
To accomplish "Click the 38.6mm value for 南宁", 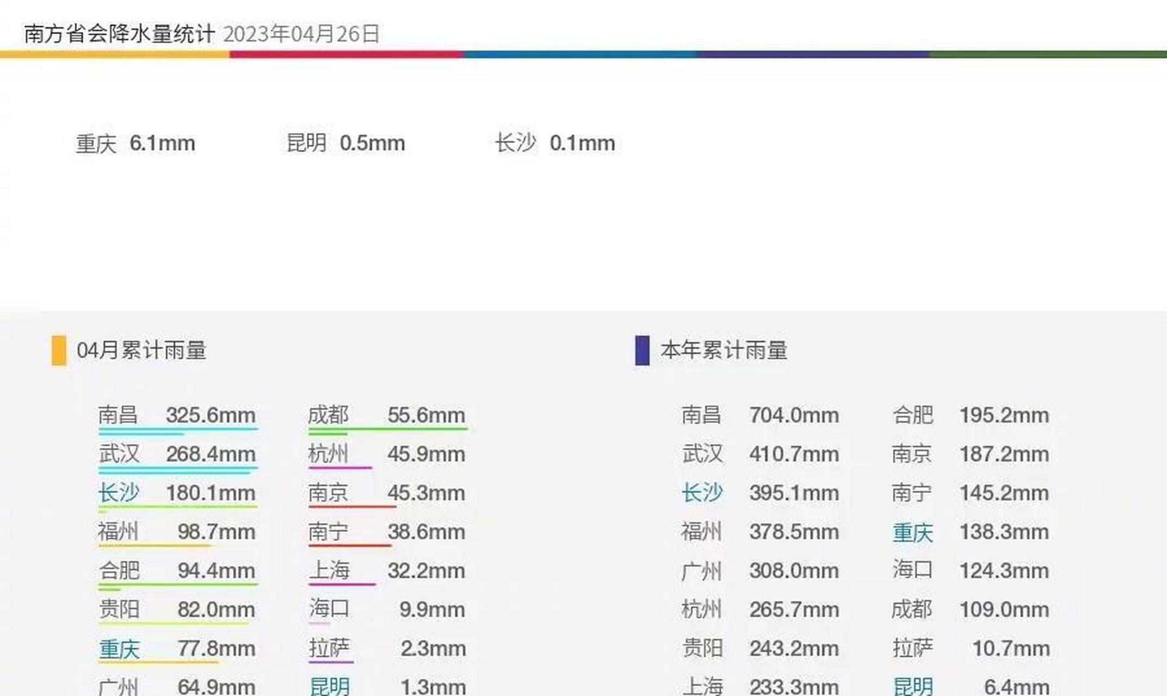I will click(x=427, y=532).
